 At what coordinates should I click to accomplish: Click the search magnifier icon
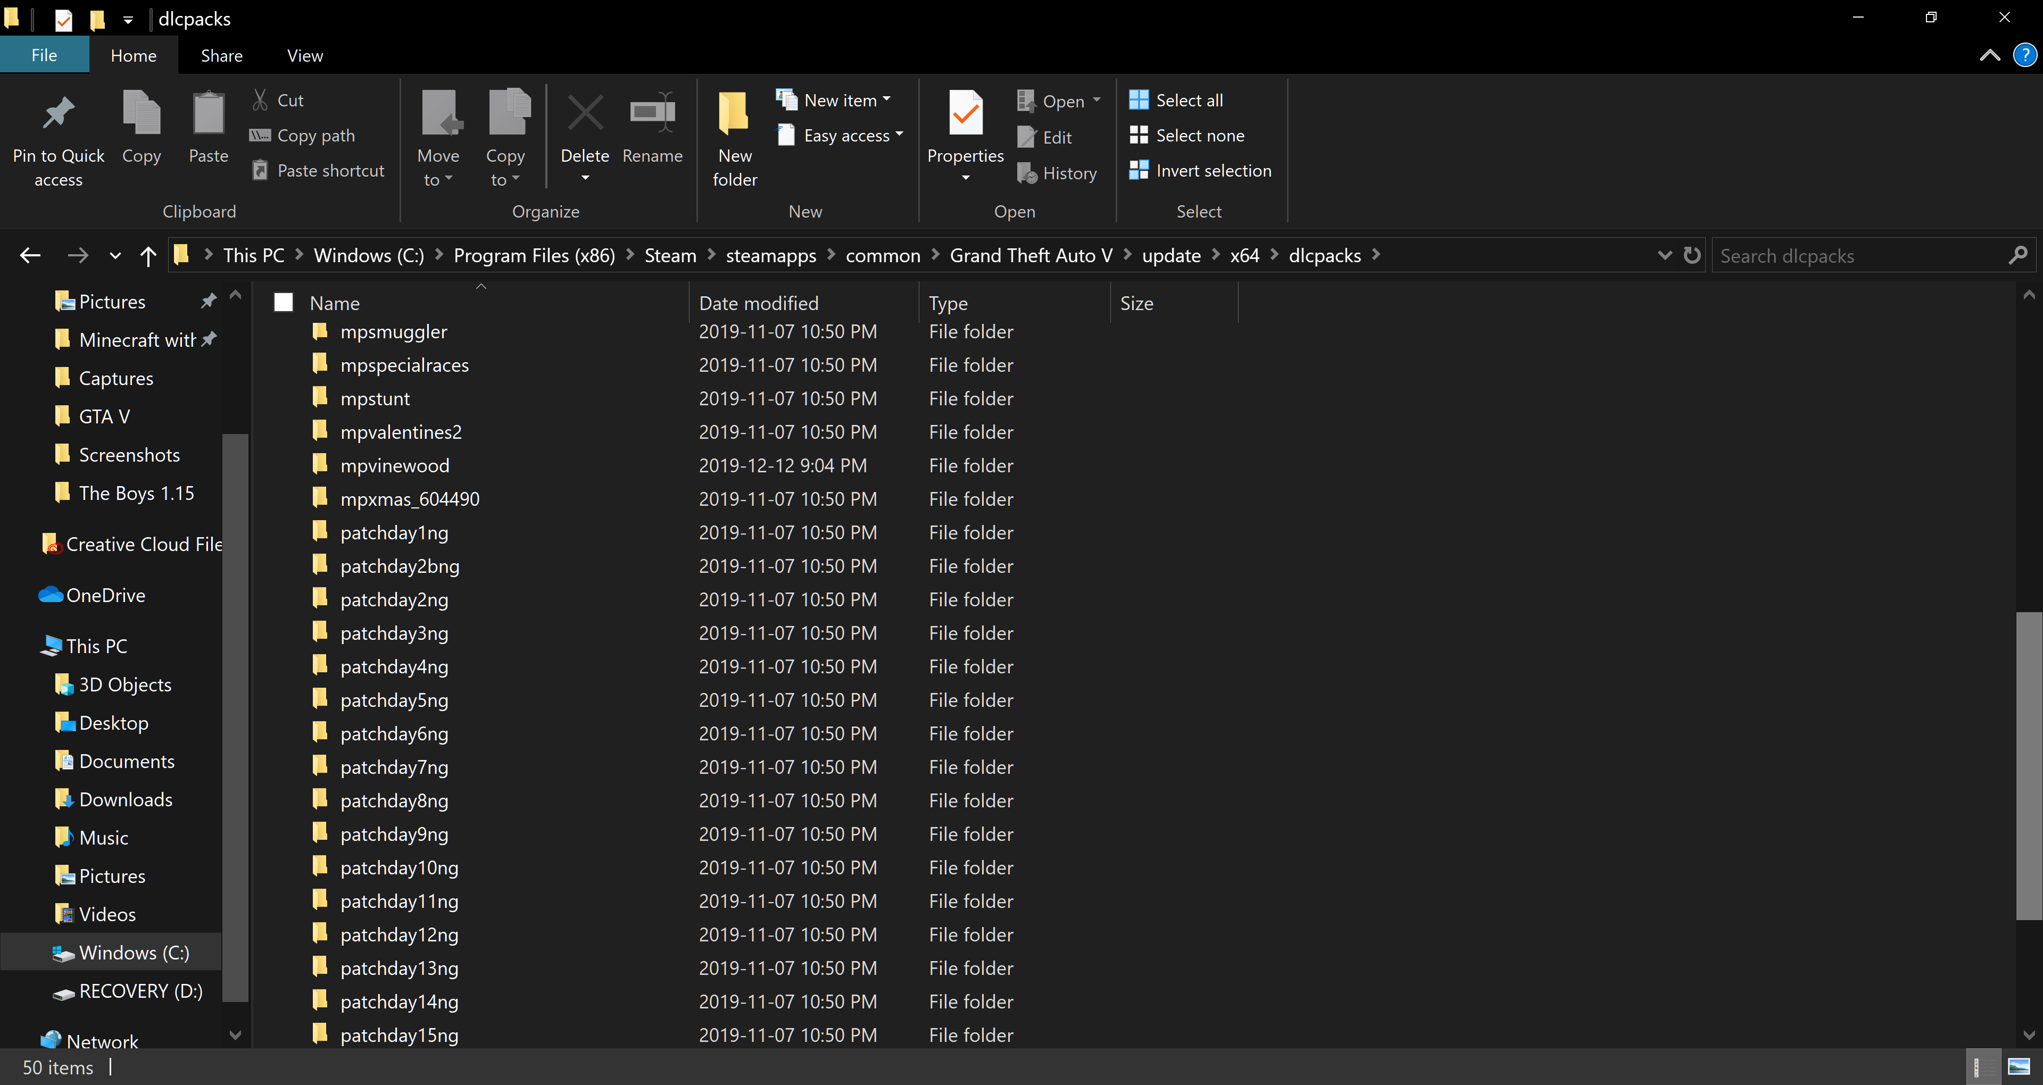point(2017,255)
